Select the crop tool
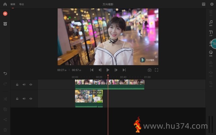 [x=211, y=84]
